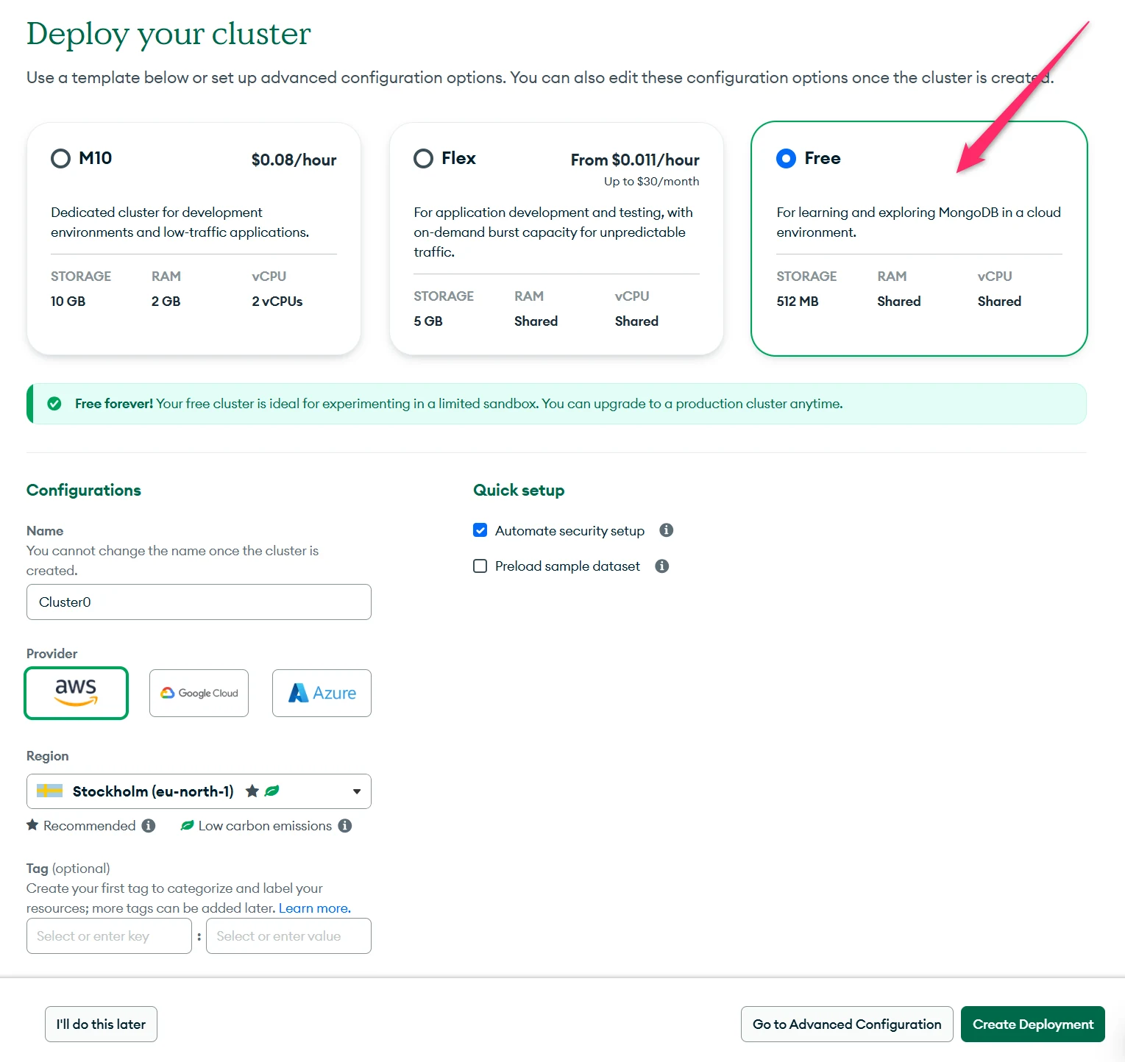Click the "Deploy your cluster" title
Screen dimensions: 1125x1062
pyautogui.click(x=168, y=34)
